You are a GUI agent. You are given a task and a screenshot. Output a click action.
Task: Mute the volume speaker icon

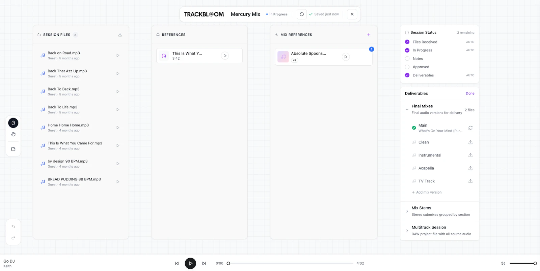pos(503,264)
